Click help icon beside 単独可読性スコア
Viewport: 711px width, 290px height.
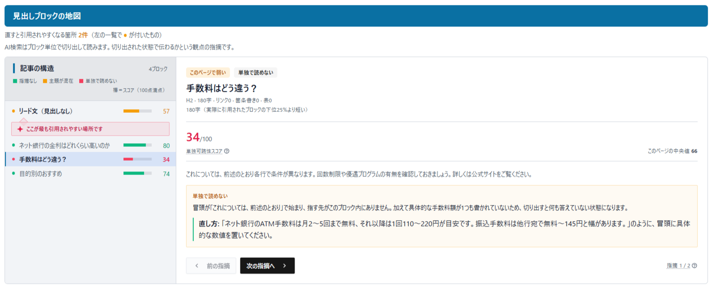[x=227, y=151]
